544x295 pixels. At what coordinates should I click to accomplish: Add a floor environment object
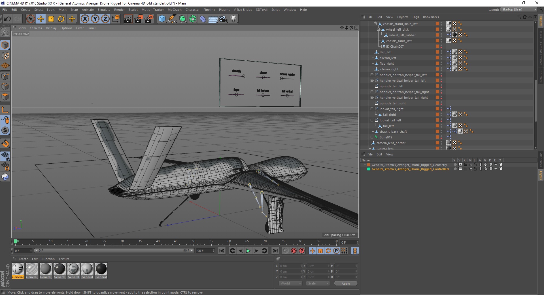213,19
